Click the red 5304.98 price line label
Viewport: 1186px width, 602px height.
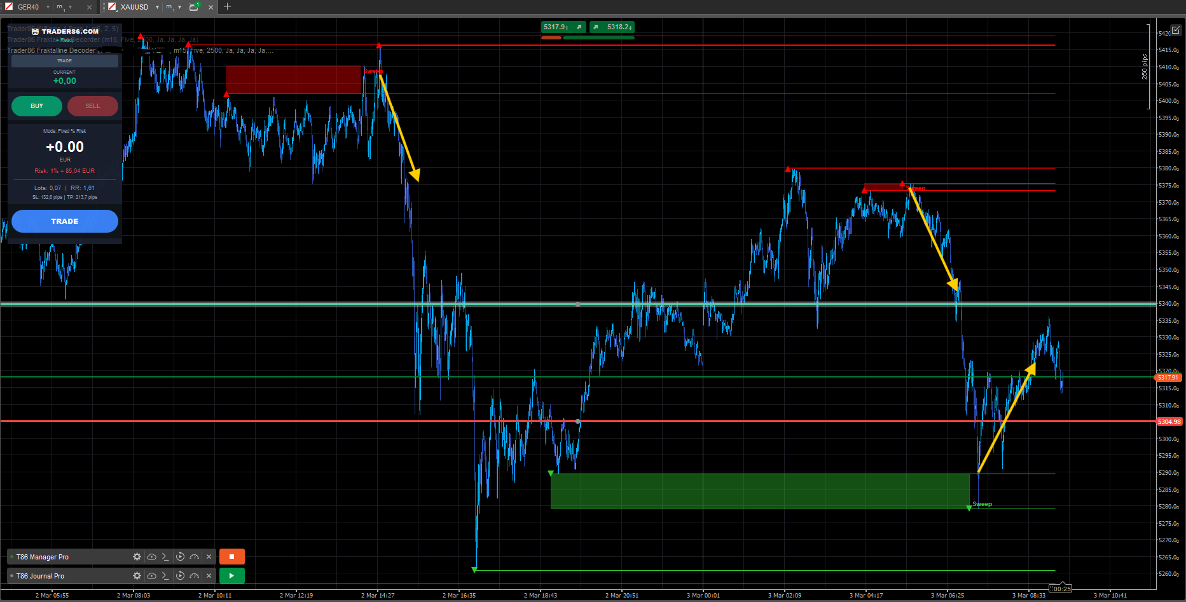(1169, 422)
